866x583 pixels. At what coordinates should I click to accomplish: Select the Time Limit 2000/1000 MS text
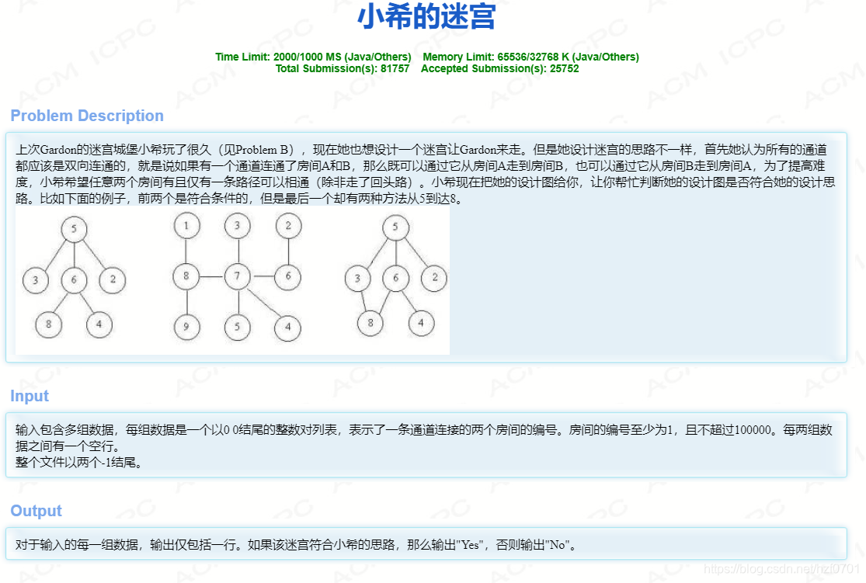pyautogui.click(x=313, y=57)
